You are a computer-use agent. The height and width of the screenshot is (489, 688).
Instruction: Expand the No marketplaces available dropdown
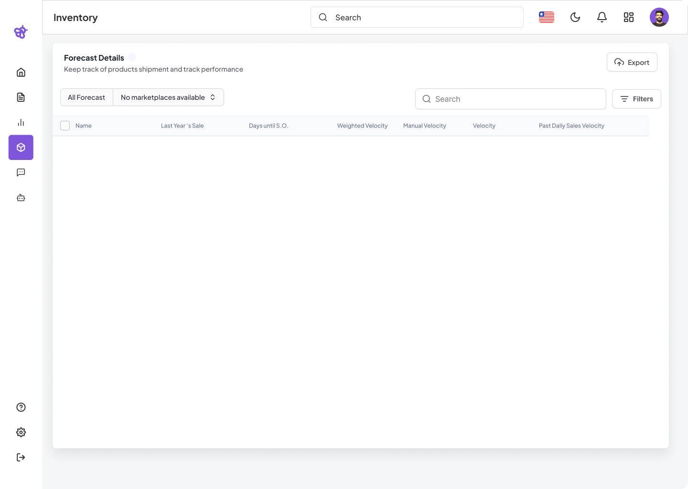(x=168, y=97)
